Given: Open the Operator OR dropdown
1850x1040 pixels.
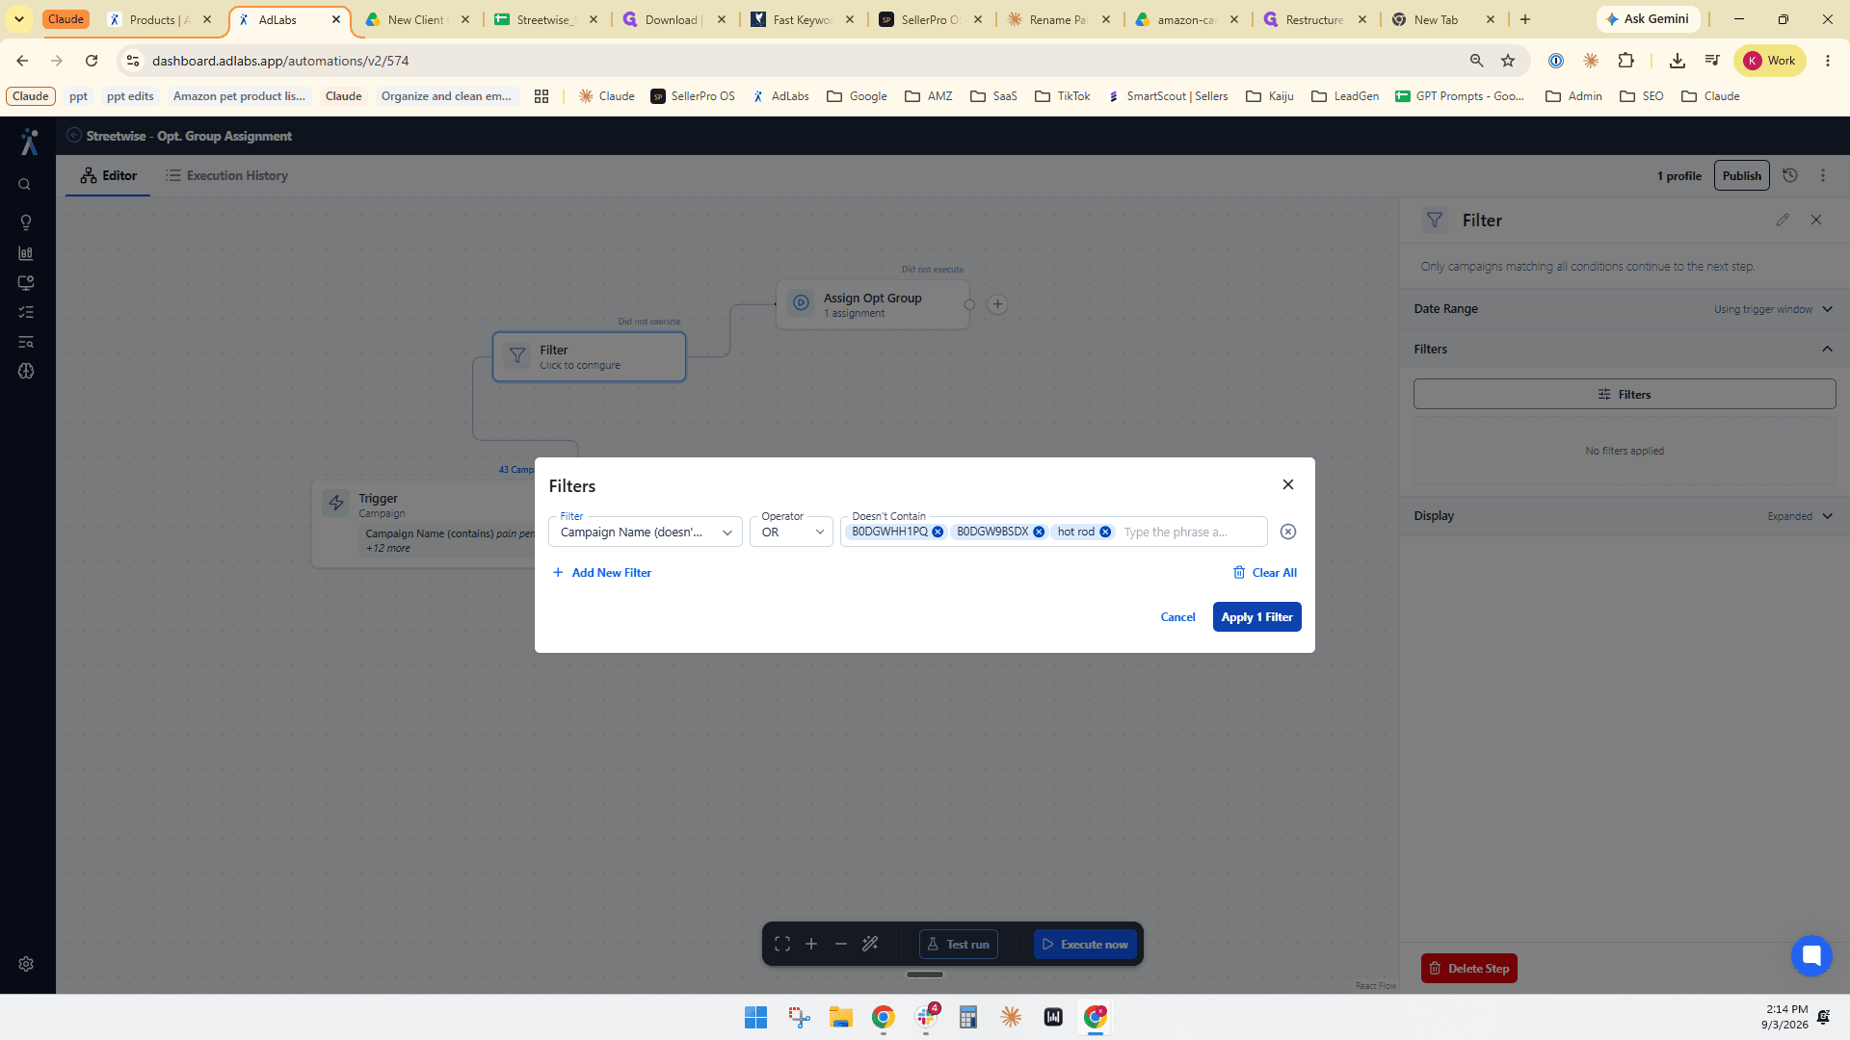Looking at the screenshot, I should coord(791,532).
